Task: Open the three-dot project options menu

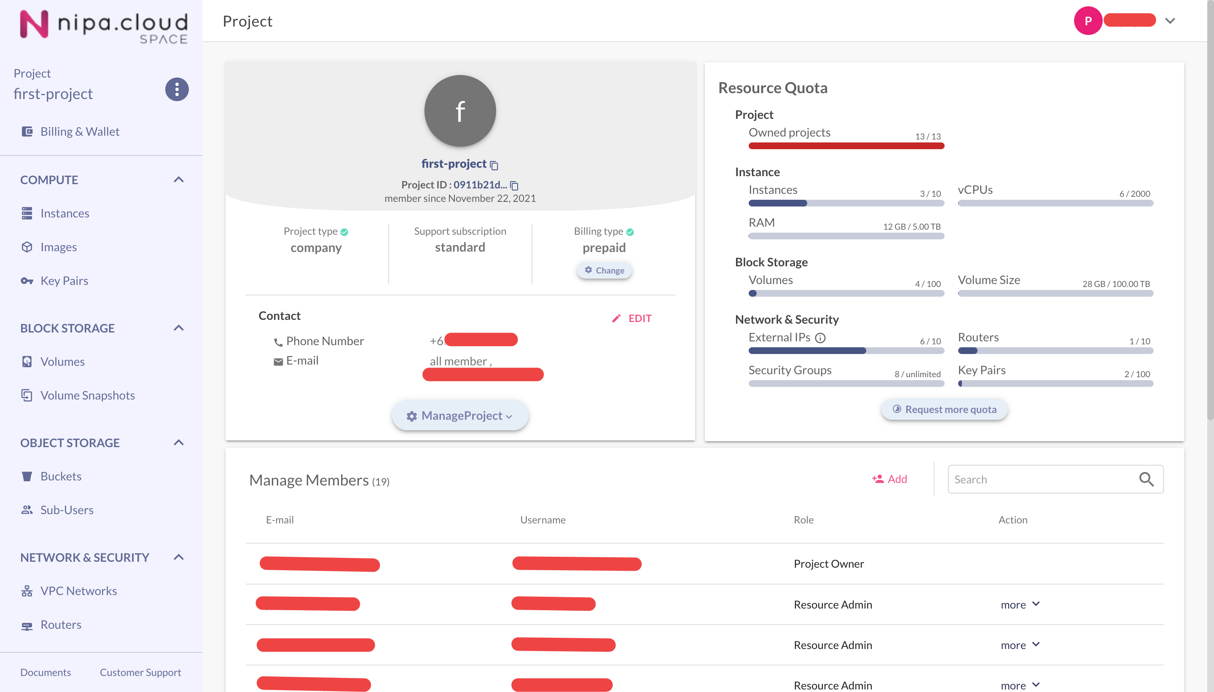Action: tap(176, 89)
